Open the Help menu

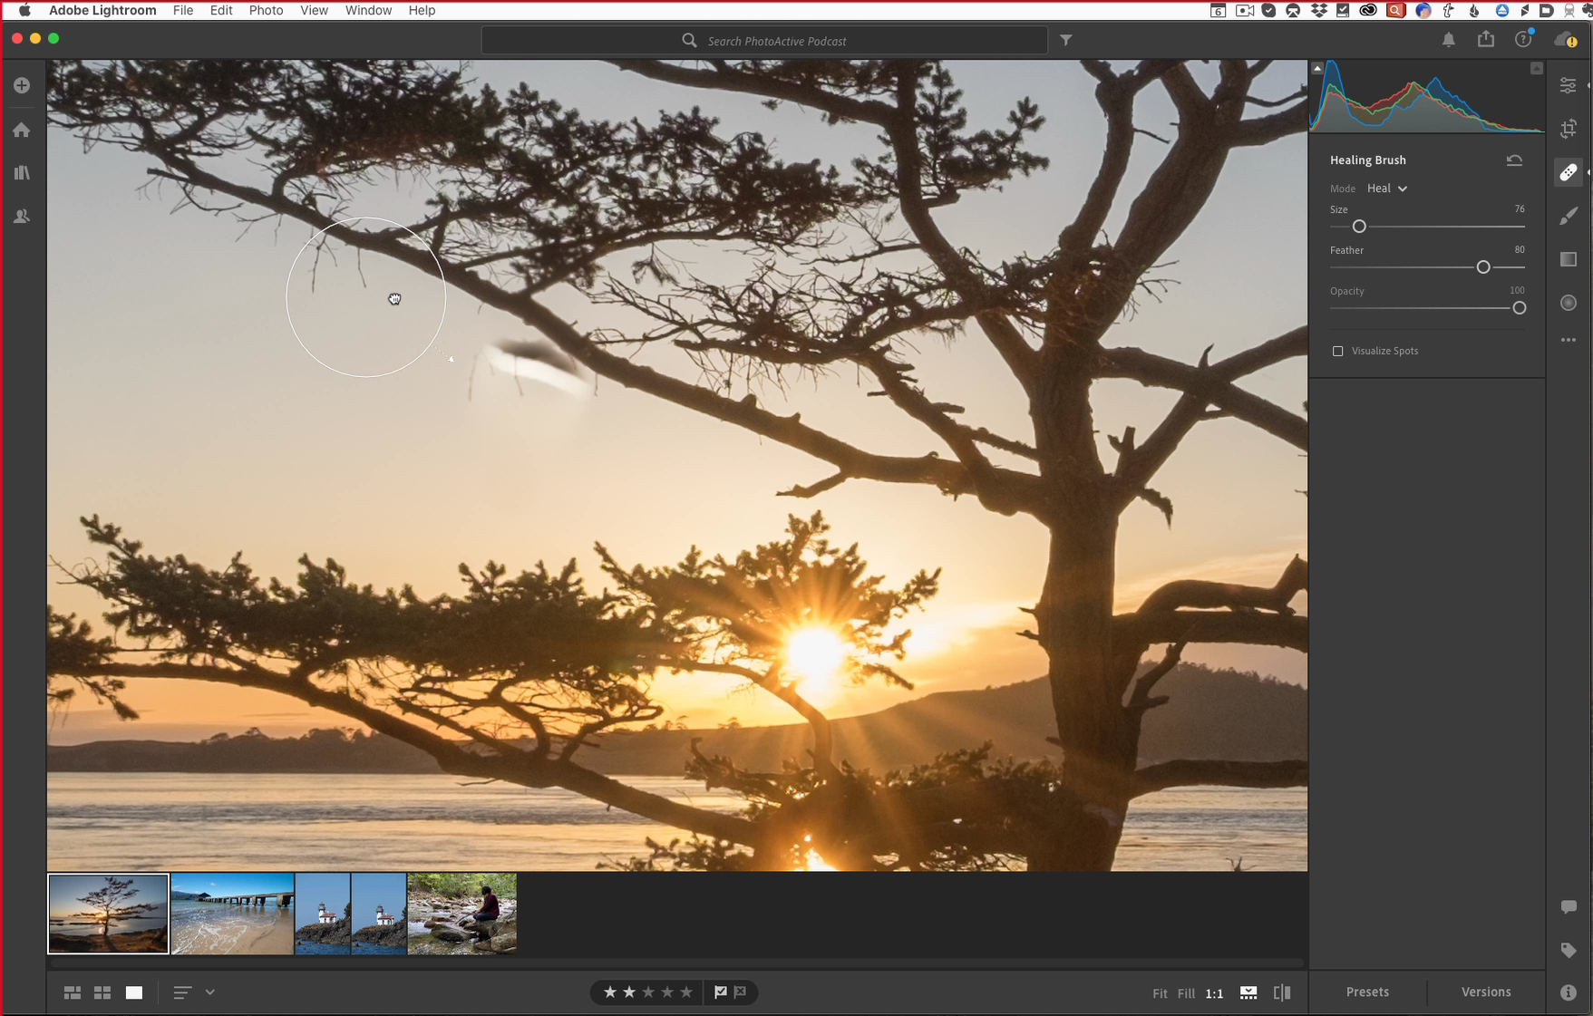point(422,10)
